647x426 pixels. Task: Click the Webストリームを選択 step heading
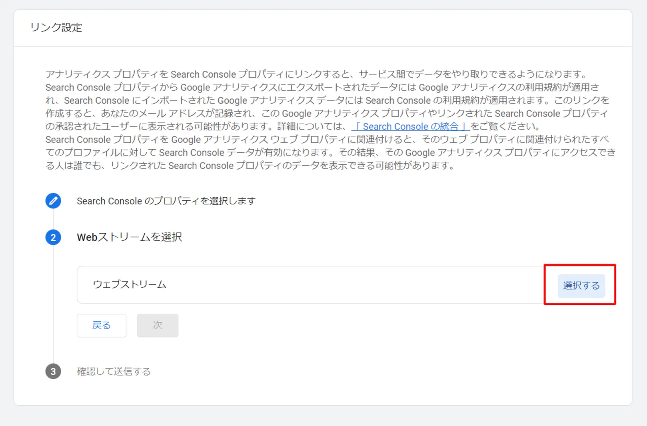(x=129, y=237)
